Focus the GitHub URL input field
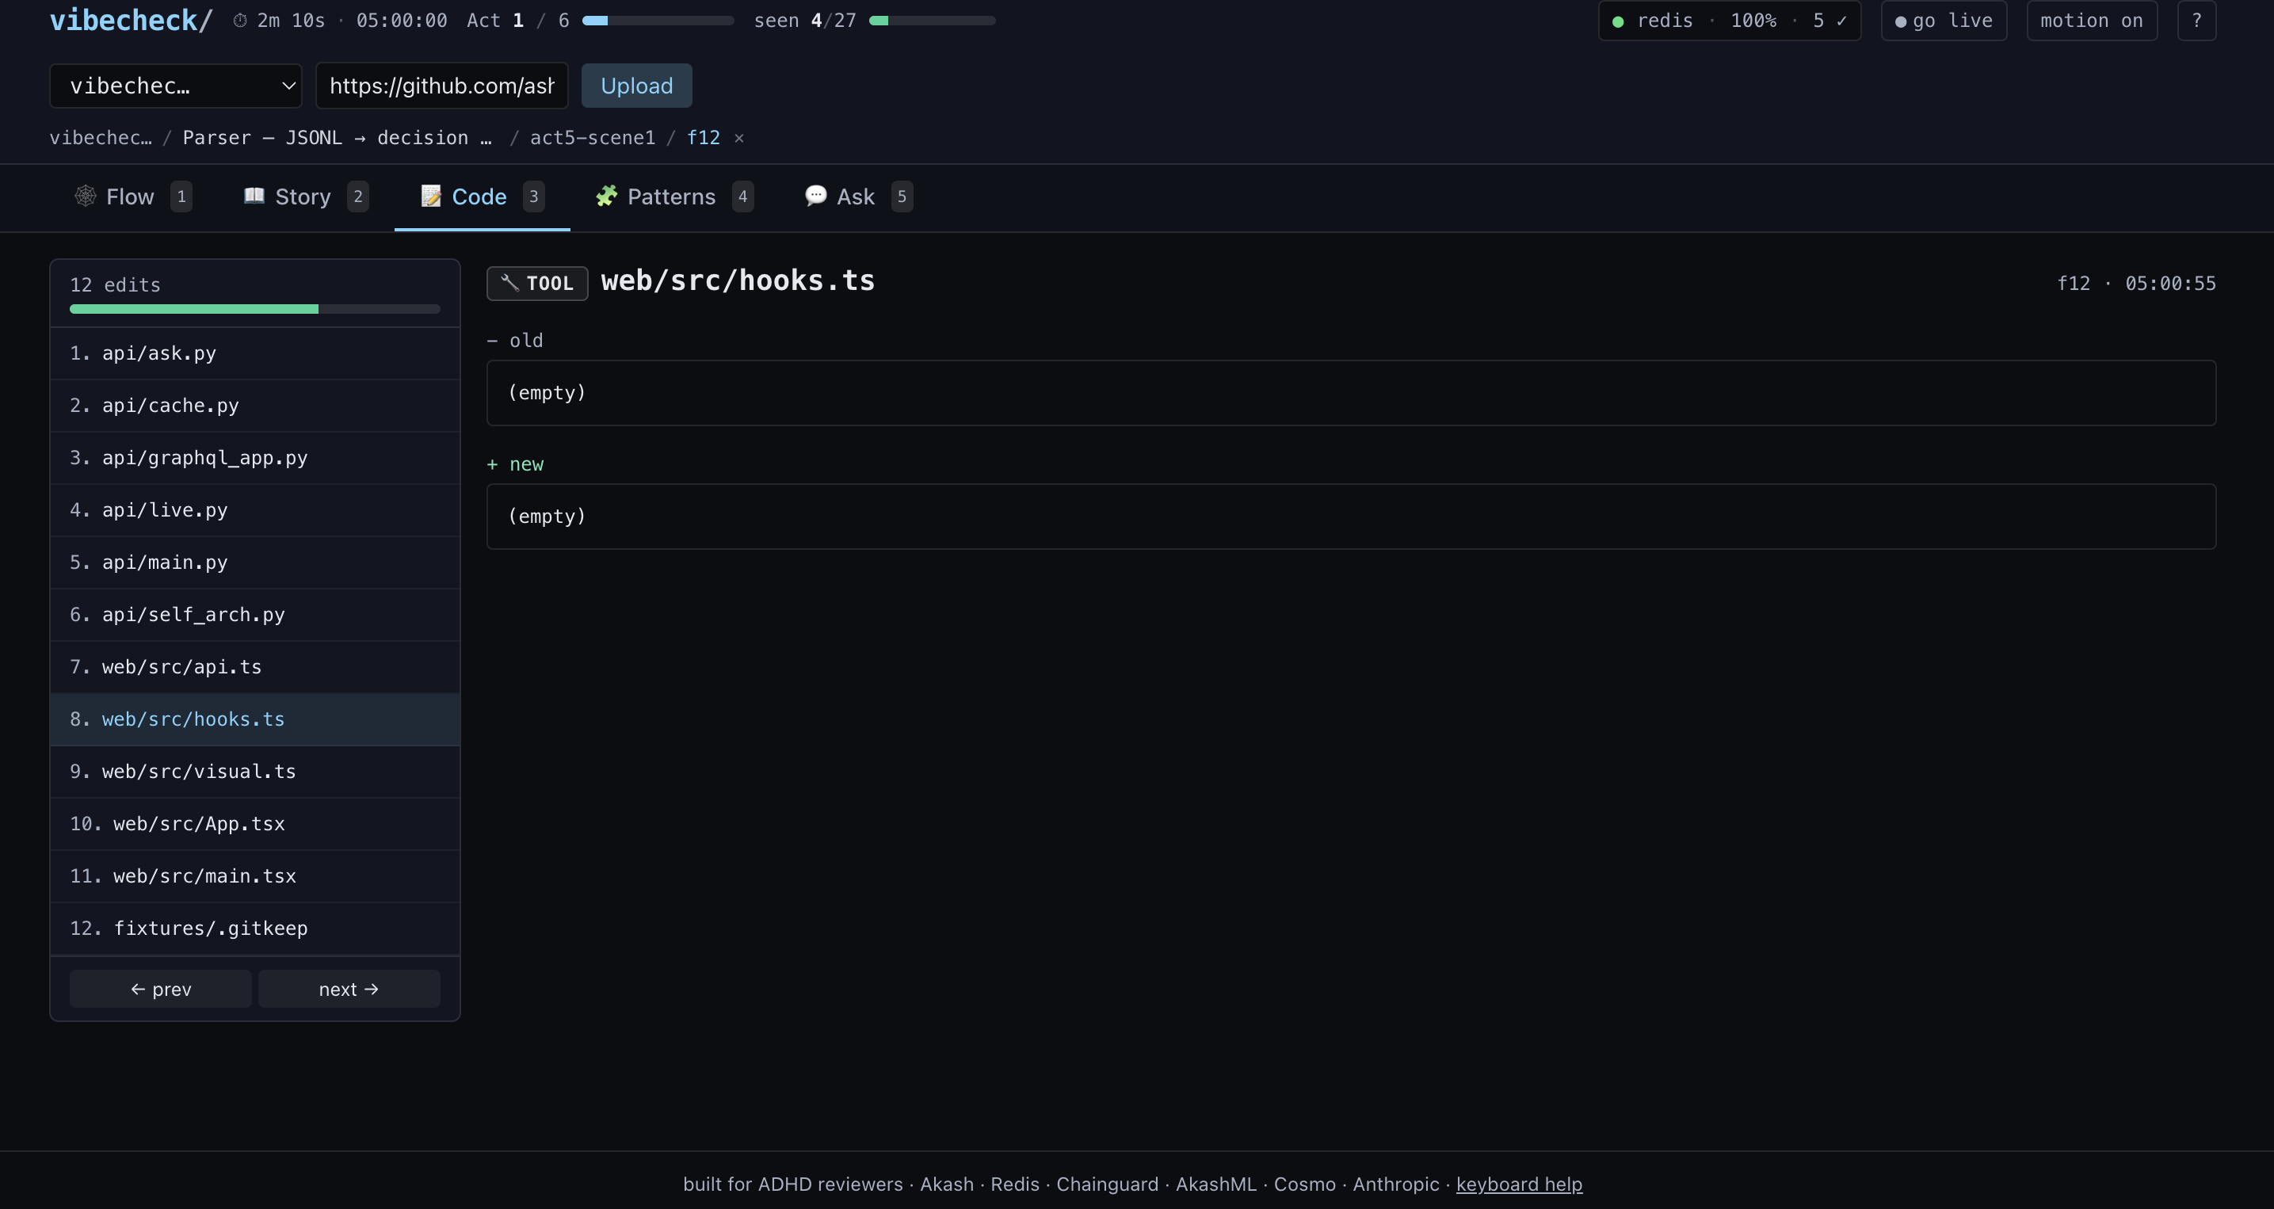This screenshot has height=1209, width=2274. (x=441, y=86)
